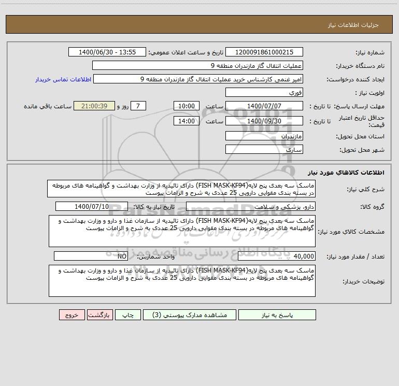Click the 'چاپ' print button

point(128,314)
